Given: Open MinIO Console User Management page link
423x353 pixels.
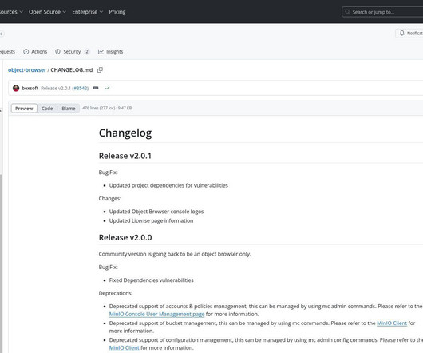Looking at the screenshot, I should pos(156,314).
